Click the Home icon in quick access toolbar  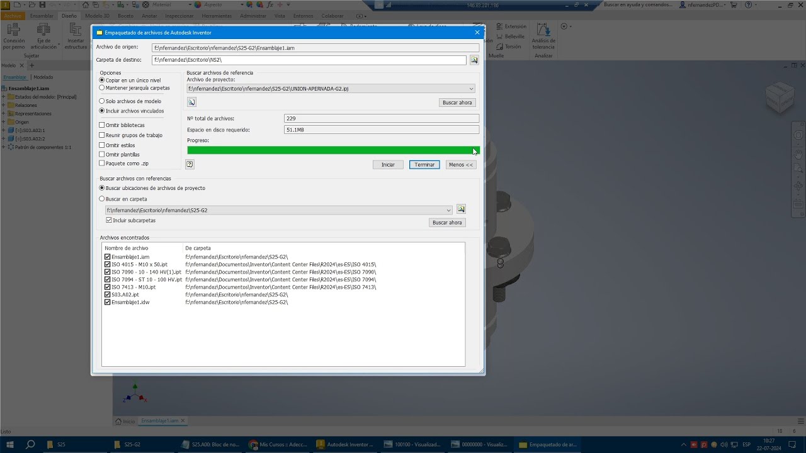(86, 4)
